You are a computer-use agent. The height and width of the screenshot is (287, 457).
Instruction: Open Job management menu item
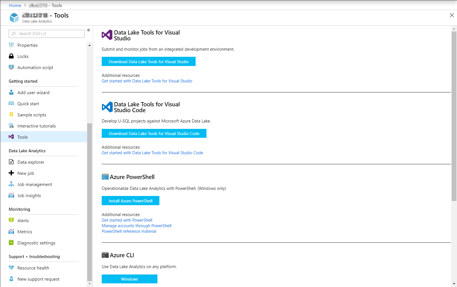click(x=44, y=184)
